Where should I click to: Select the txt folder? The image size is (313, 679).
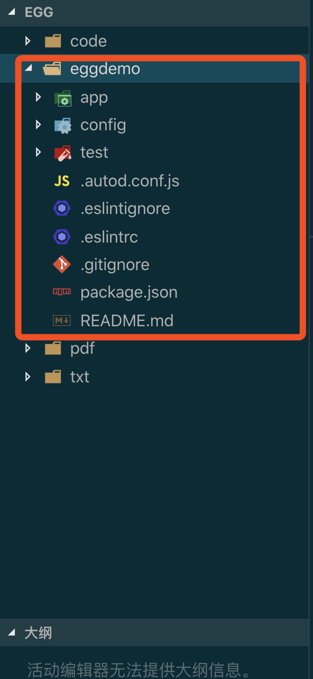tap(79, 377)
